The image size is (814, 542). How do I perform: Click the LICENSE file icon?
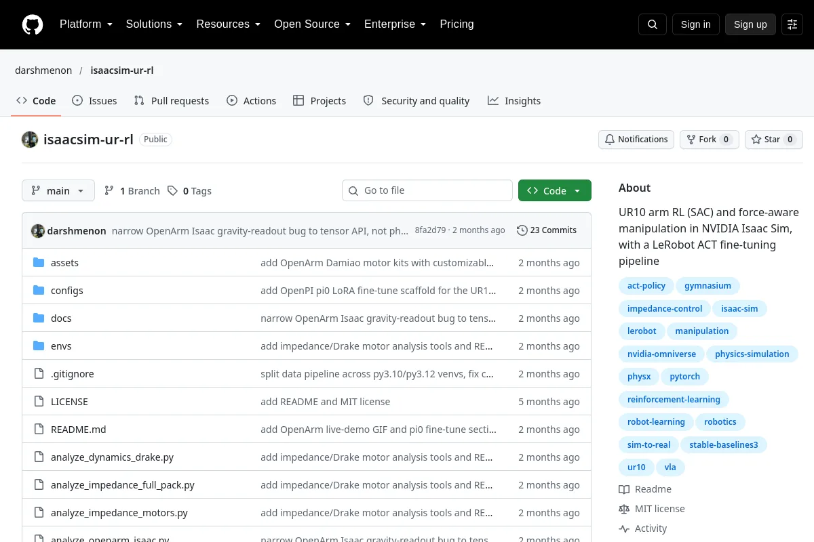pyautogui.click(x=39, y=402)
